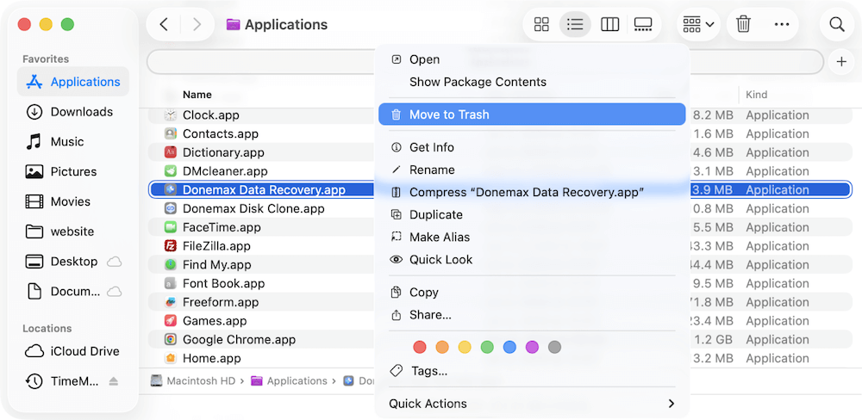Image resolution: width=862 pixels, height=420 pixels.
Task: Select the Freeform.app row
Action: [x=499, y=302]
